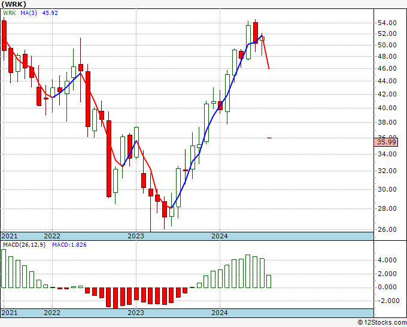This screenshot has width=407, height=327.
Task: Click the 42.00 price axis label
Action: 387,94
